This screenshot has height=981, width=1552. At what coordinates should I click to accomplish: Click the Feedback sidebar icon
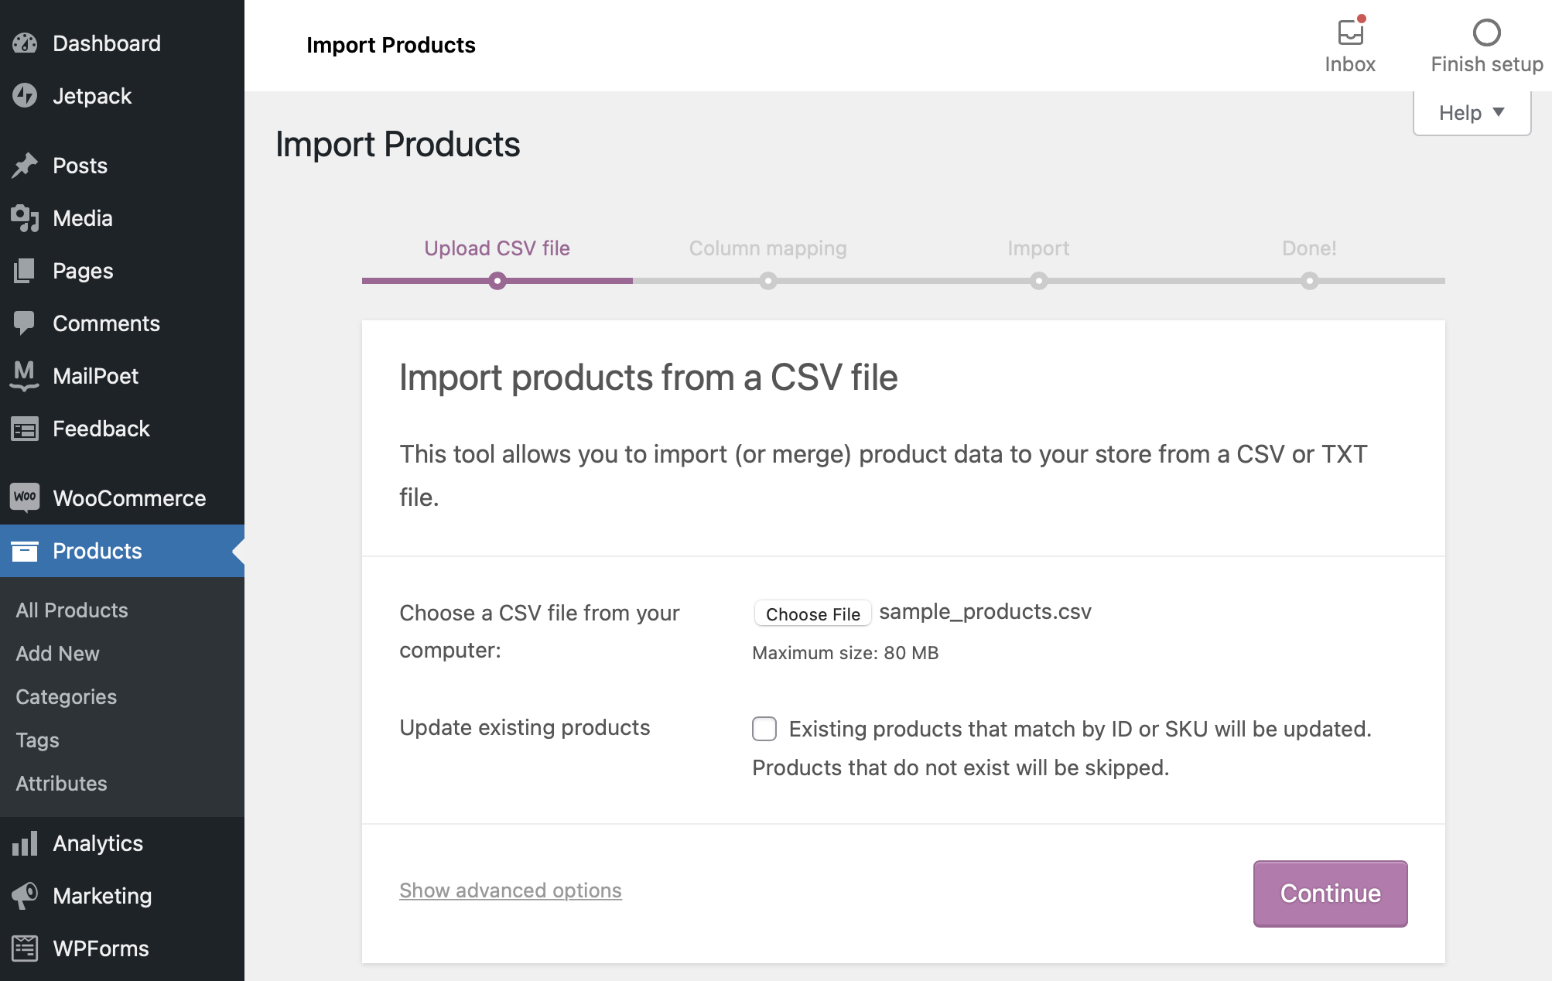[26, 429]
